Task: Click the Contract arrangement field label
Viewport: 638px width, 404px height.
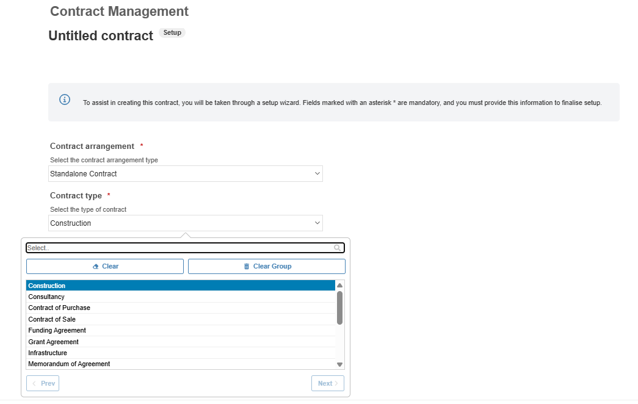Action: click(92, 146)
